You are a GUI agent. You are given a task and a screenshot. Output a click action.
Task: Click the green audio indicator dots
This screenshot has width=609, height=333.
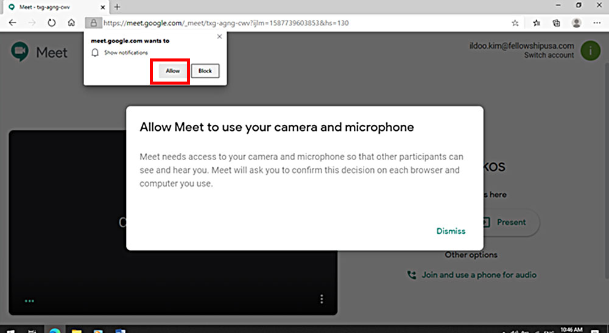[29, 301]
